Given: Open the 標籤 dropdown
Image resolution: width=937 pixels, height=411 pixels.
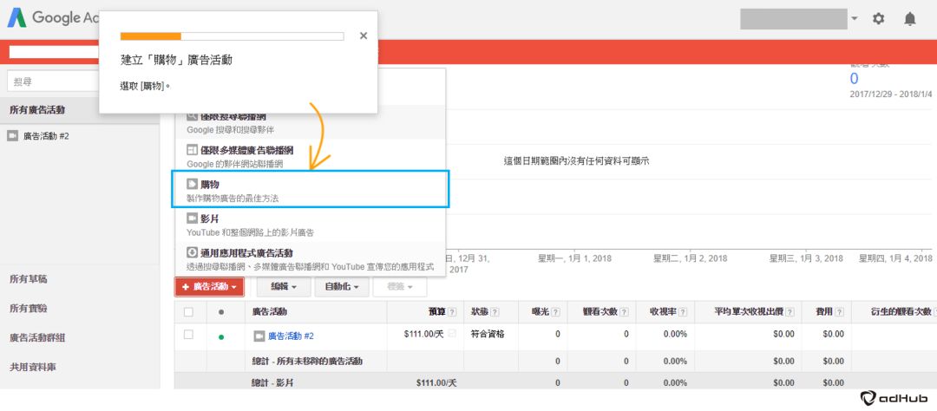Looking at the screenshot, I should click(x=400, y=287).
